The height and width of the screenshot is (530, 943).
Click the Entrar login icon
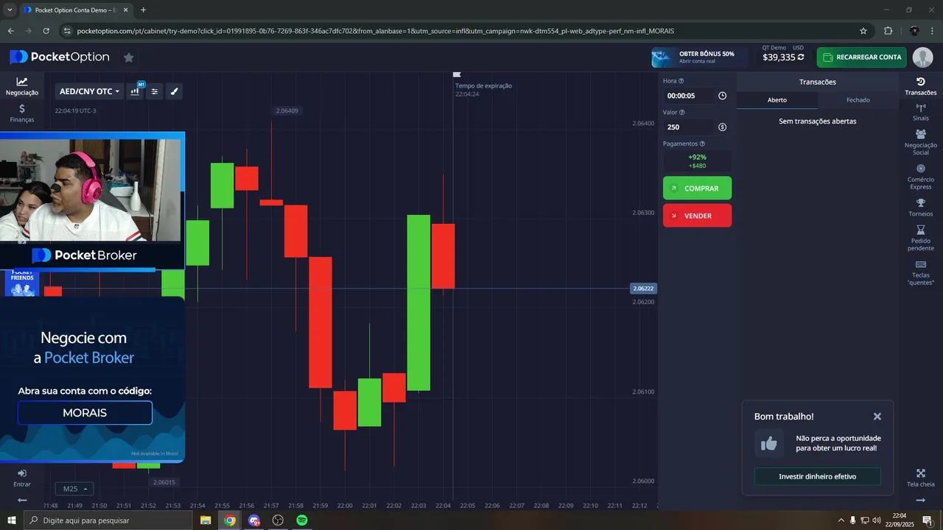22,478
